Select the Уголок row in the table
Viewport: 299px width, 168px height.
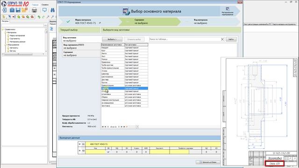pos(125,71)
